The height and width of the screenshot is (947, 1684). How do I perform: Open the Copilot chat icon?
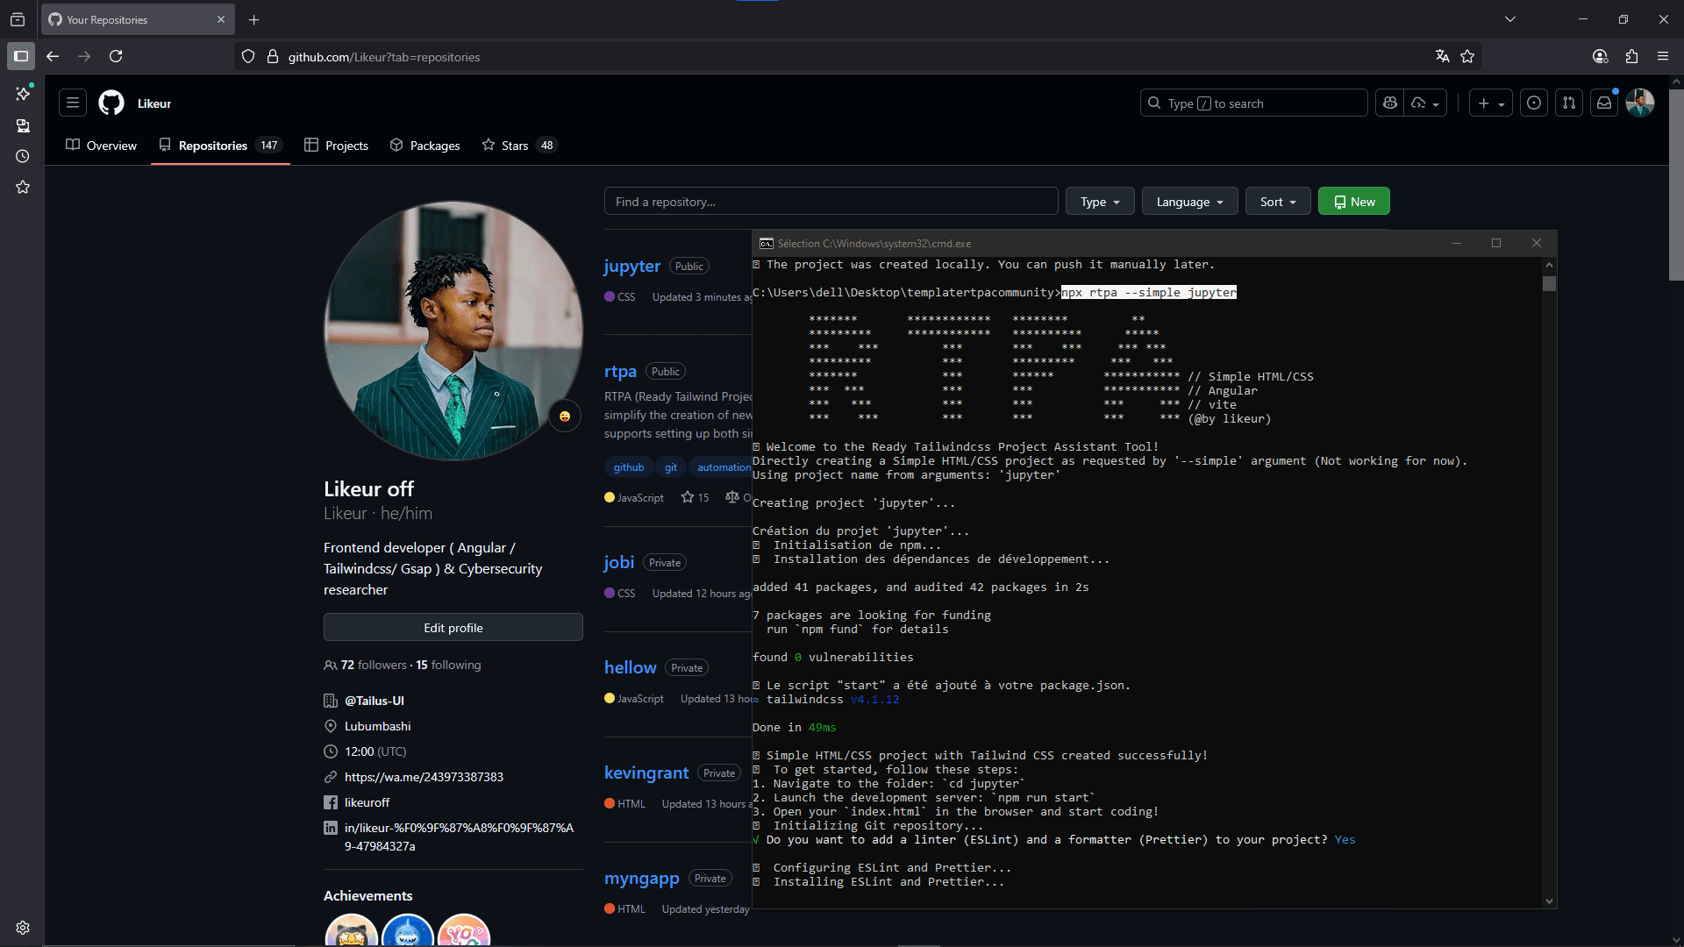(1390, 103)
